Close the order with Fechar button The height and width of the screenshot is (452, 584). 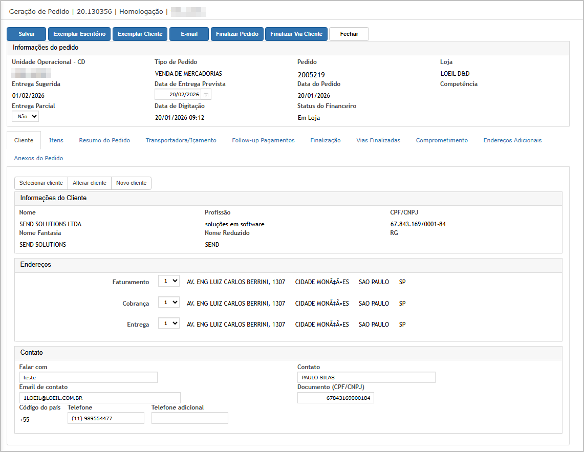[349, 34]
